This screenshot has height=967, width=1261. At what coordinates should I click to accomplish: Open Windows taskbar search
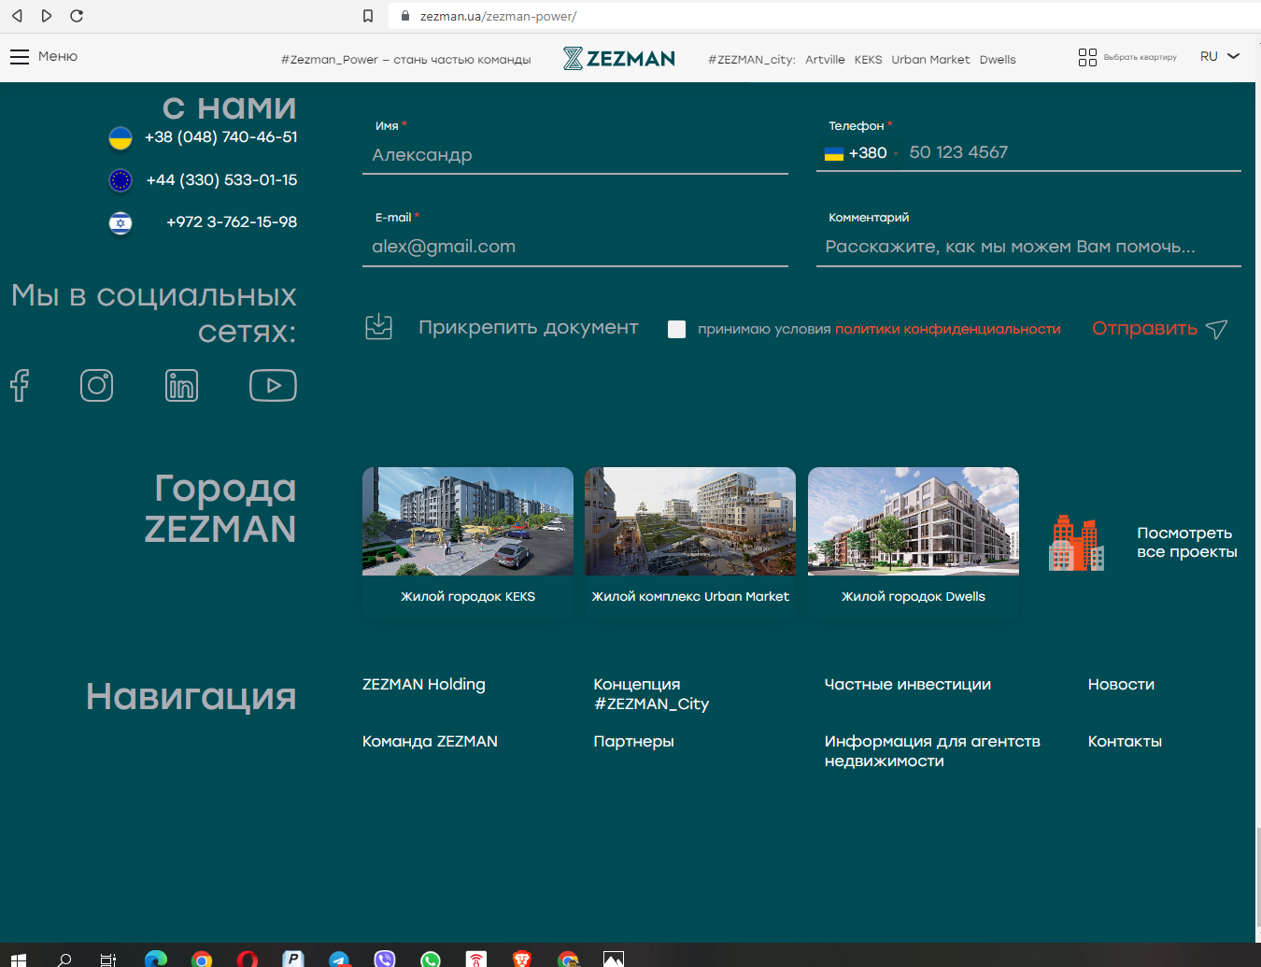pos(64,960)
